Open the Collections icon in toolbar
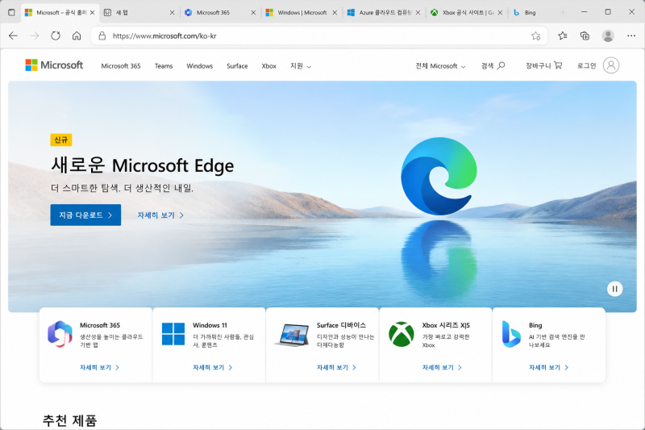Viewport: 645px width, 430px height. point(585,35)
